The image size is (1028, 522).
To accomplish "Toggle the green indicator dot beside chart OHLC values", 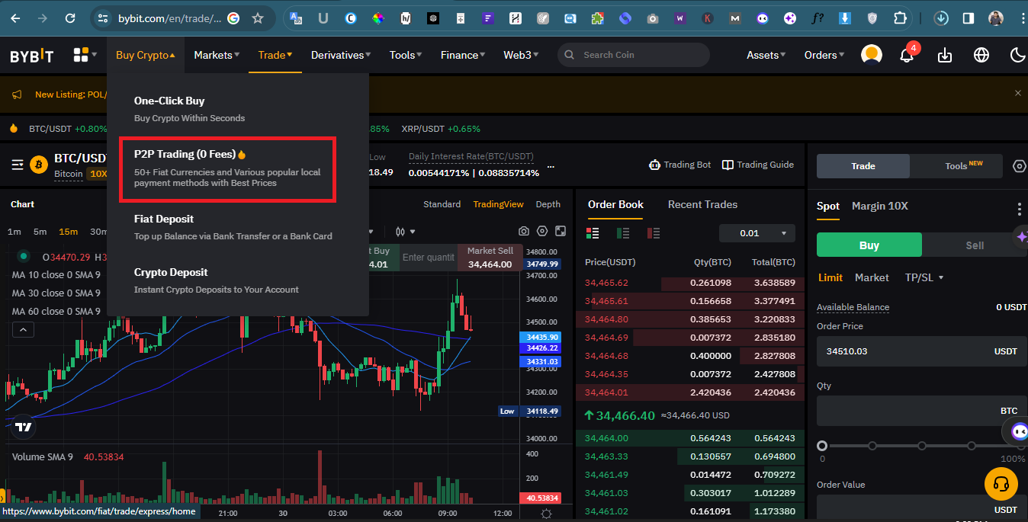I will (24, 257).
